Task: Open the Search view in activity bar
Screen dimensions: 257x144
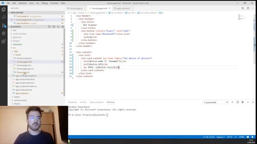Action: tap(4, 17)
